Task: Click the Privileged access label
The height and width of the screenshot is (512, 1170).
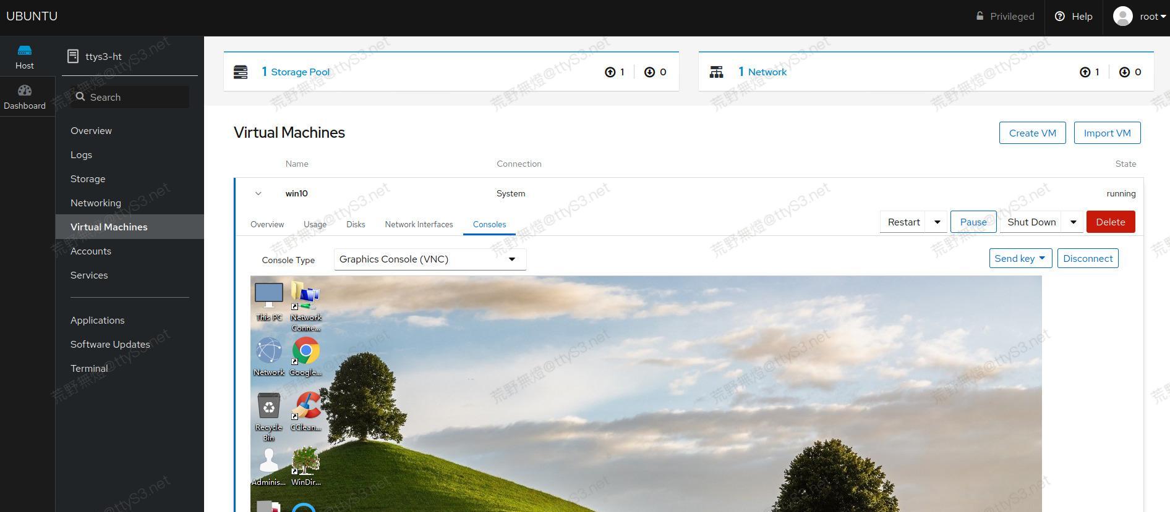Action: 1012,17
